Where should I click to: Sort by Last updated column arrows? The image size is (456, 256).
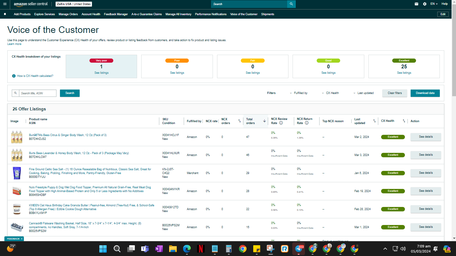[374, 121]
